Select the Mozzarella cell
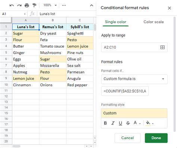177x148 pixels. tap(53, 66)
